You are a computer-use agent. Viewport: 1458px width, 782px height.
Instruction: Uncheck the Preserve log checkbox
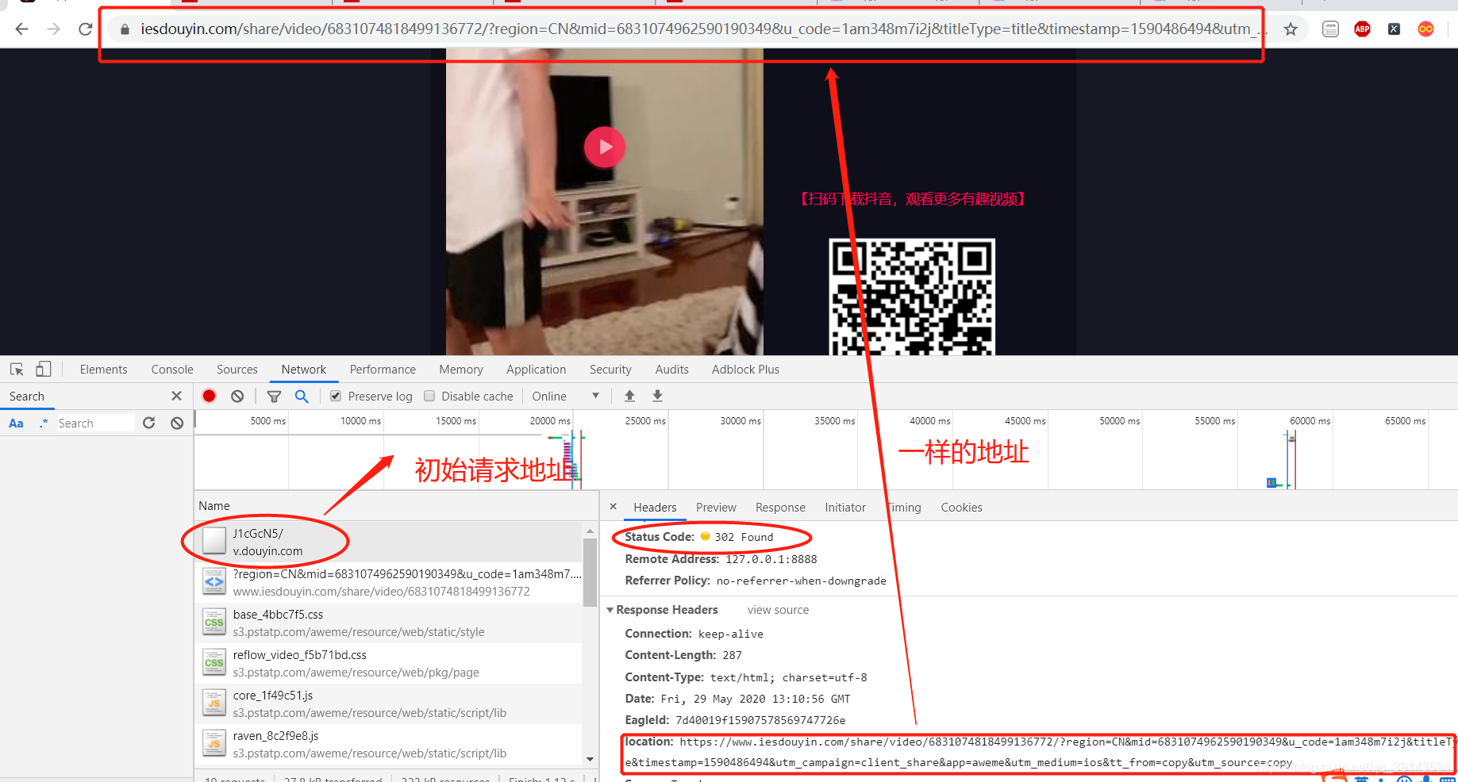click(335, 396)
